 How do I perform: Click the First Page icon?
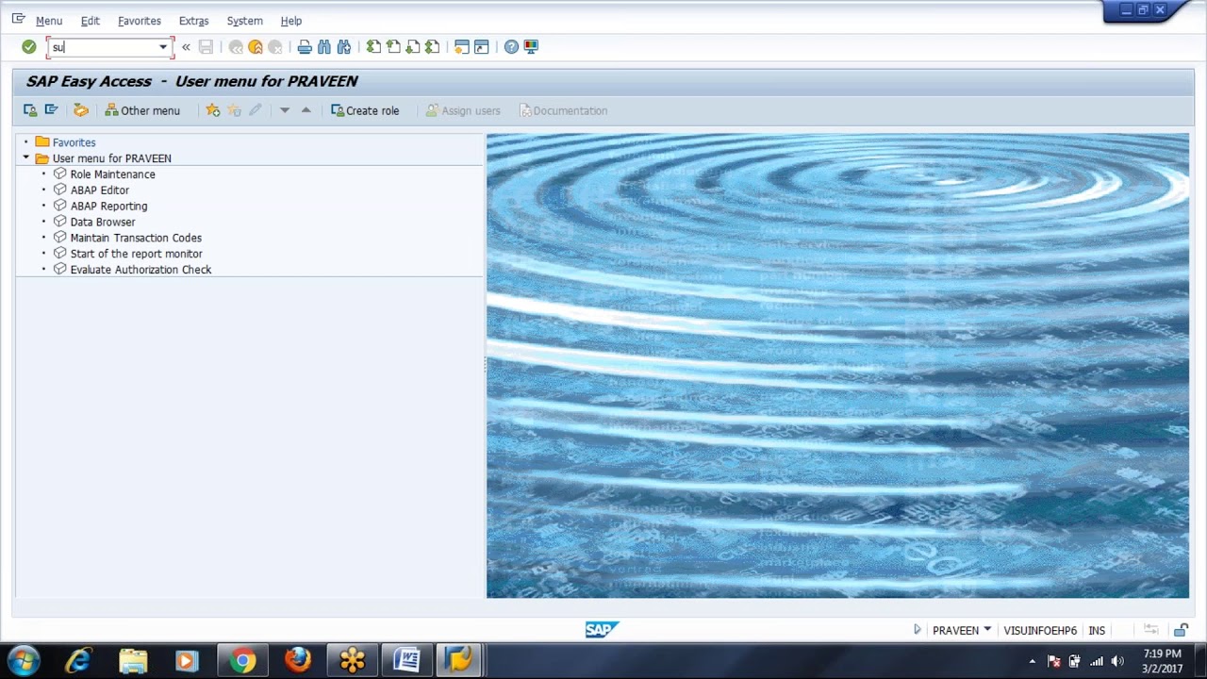[x=374, y=47]
